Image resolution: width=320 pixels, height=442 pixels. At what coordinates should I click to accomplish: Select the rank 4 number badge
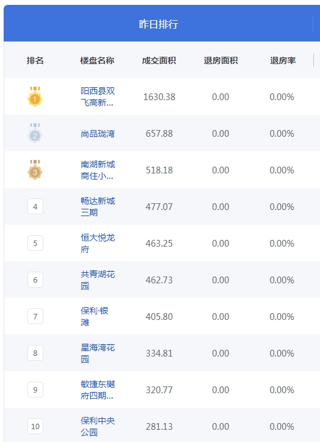35,206
